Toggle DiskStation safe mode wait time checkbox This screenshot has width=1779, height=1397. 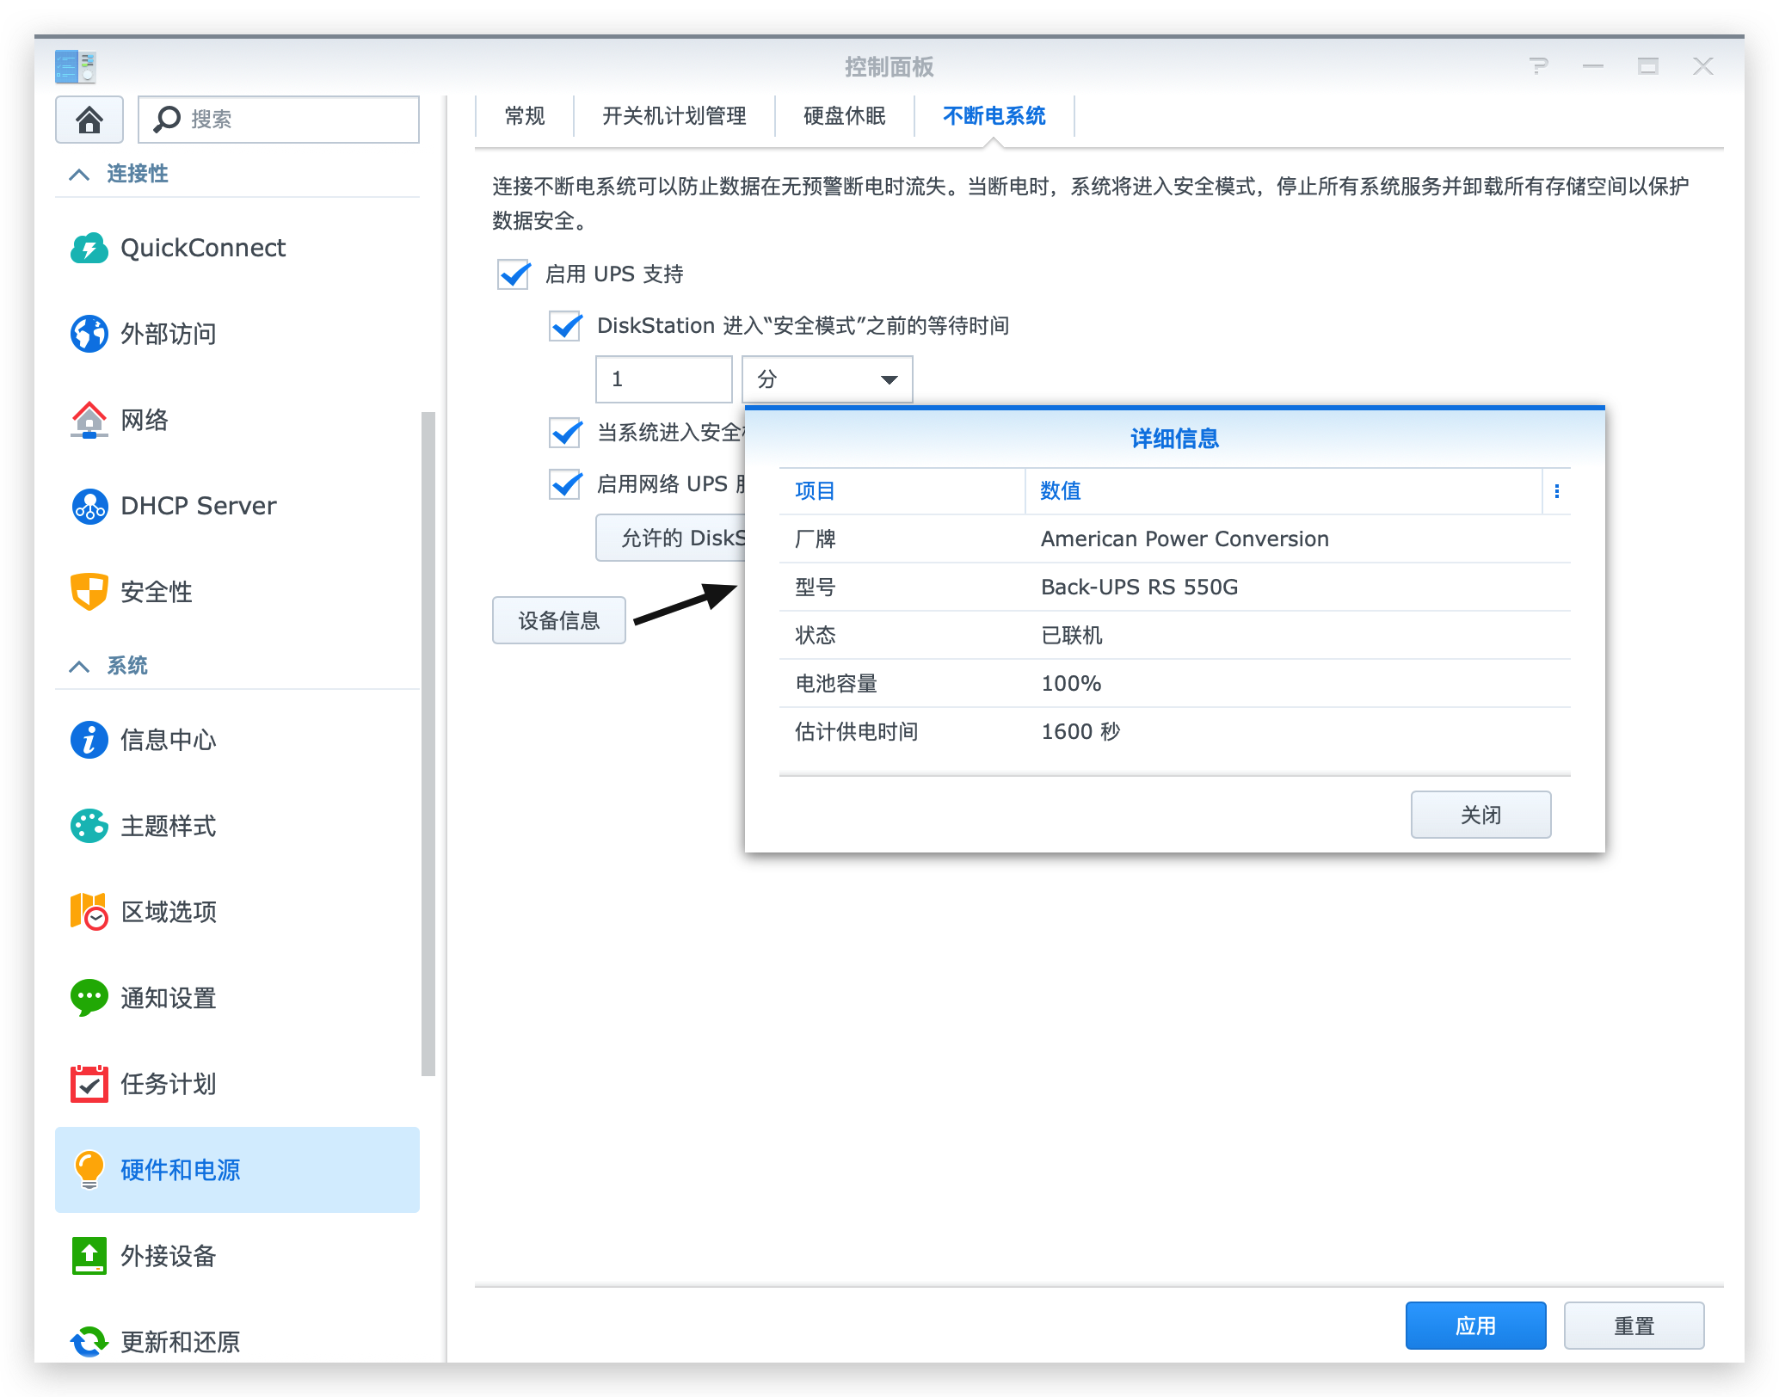[565, 326]
